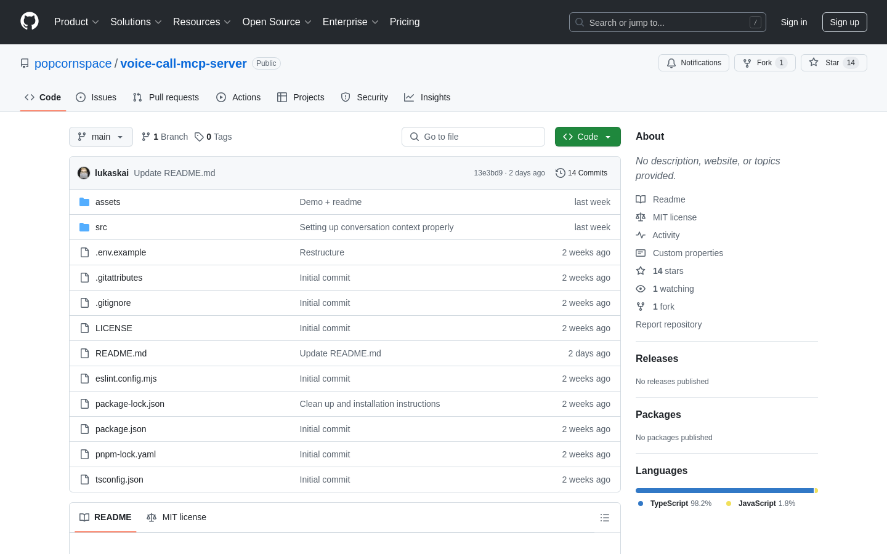The image size is (887, 554).
Task: Open the Actions tab
Action: [x=238, y=97]
